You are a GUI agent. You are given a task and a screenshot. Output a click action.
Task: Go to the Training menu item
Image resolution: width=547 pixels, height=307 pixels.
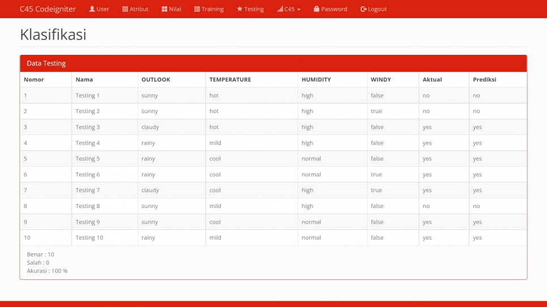[213, 9]
